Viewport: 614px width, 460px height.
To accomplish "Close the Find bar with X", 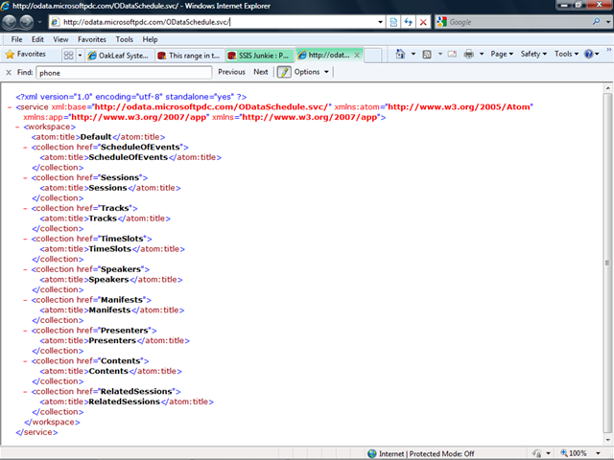I will point(9,73).
